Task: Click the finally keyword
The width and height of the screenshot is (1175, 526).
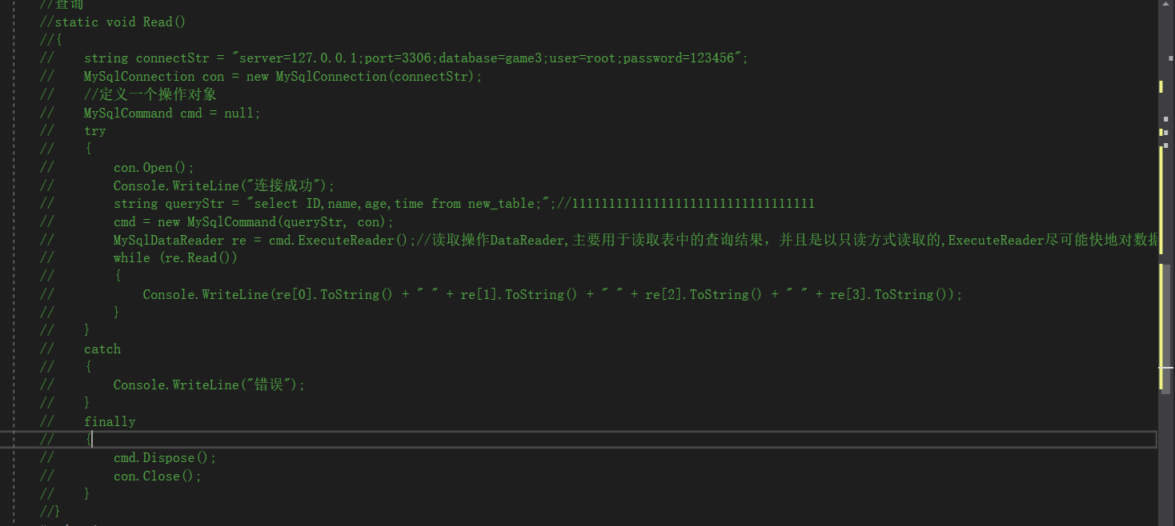Action: coord(110,421)
